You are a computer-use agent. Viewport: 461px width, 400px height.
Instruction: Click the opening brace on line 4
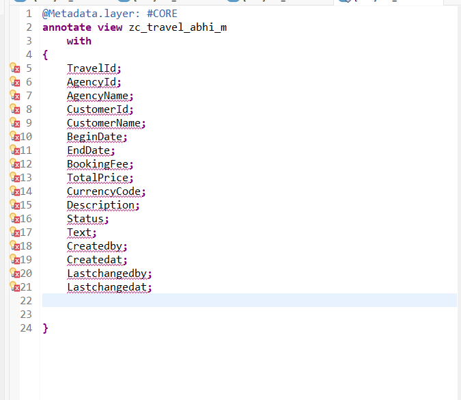tap(45, 55)
